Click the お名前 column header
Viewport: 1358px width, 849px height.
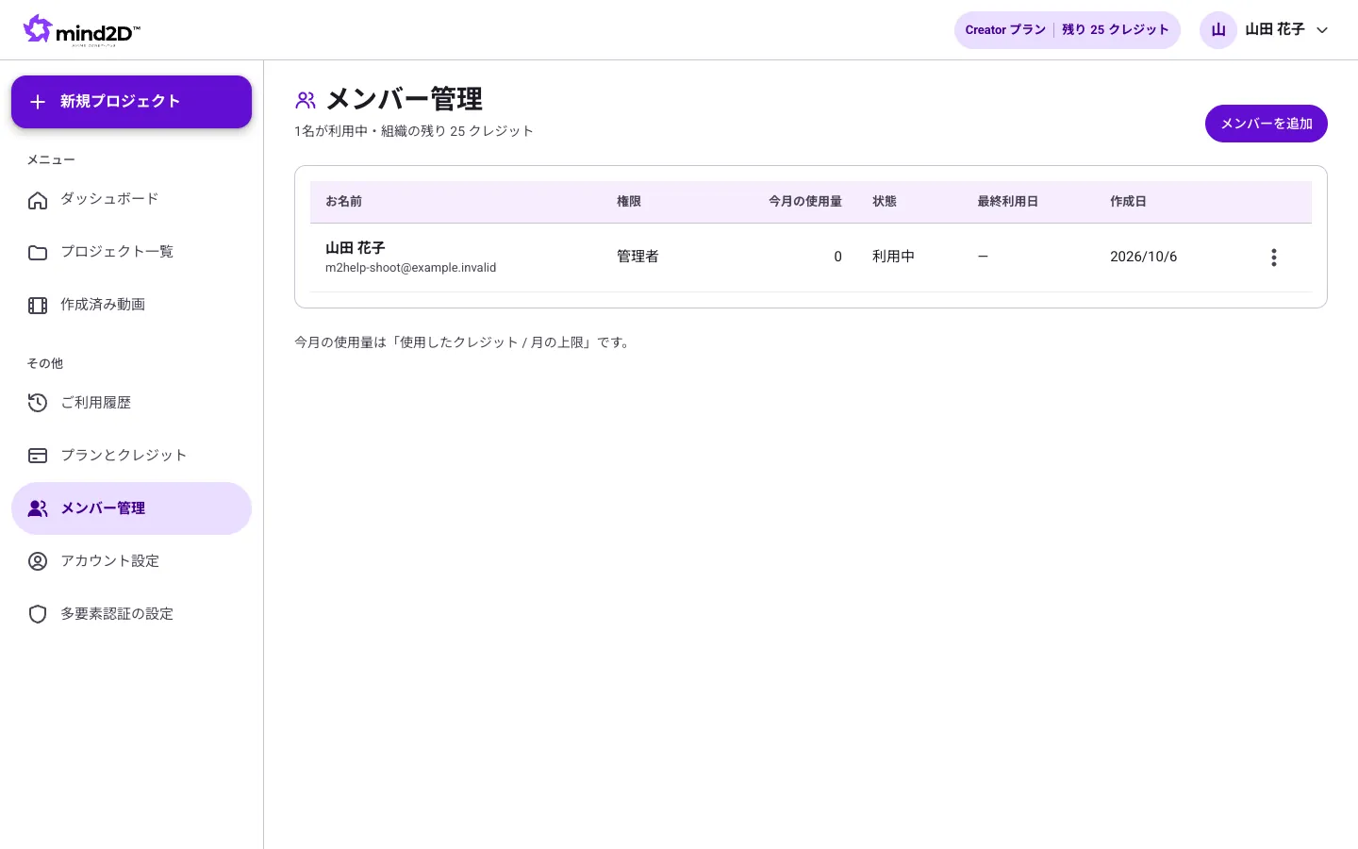coord(344,202)
